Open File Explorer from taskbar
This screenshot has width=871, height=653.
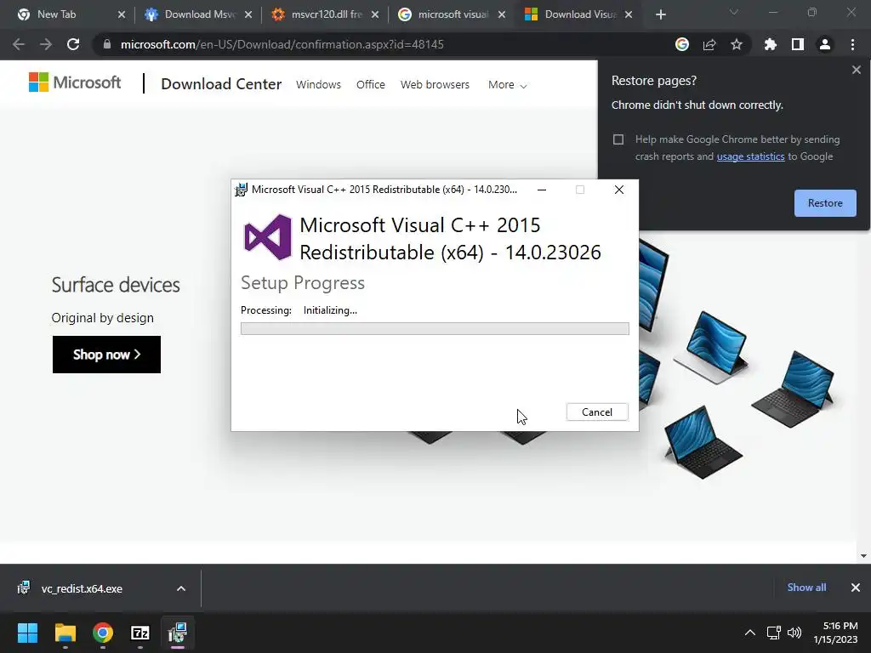[x=65, y=633]
